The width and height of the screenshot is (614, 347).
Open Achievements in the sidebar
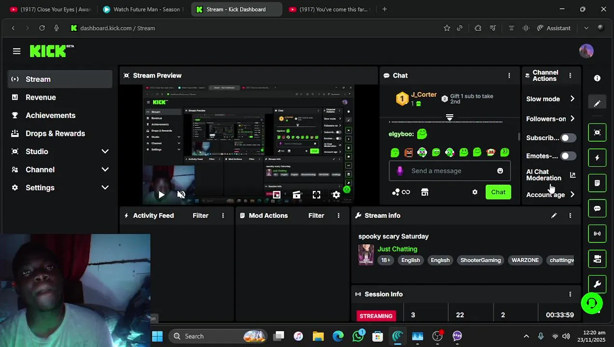click(60, 115)
